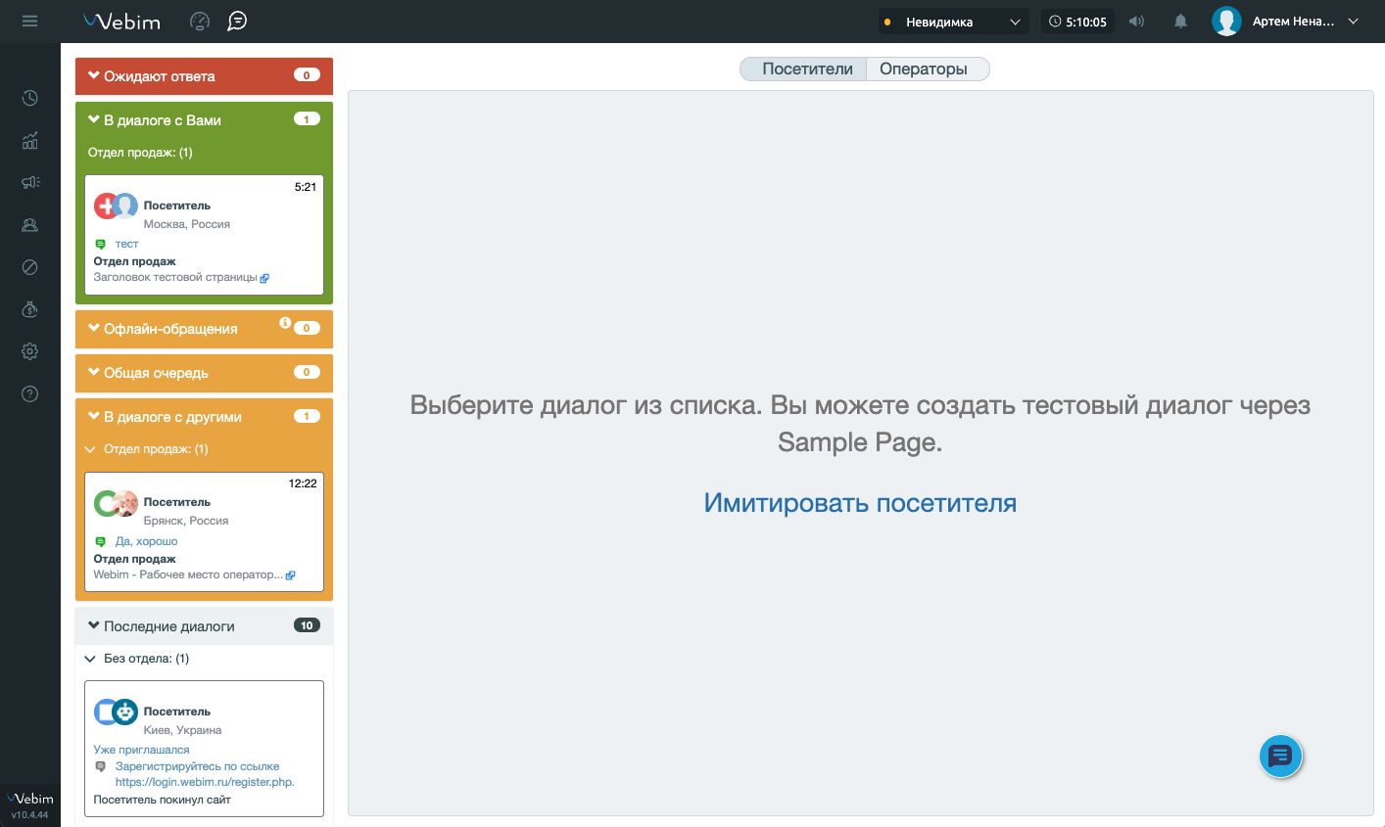Open the 'Невидимка' status dropdown
Viewport: 1385px width, 827px height.
pos(952,22)
